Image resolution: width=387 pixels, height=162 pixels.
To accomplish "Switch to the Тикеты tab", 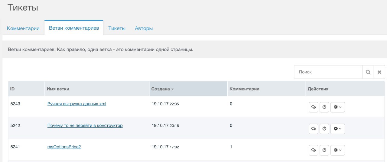I will pyautogui.click(x=117, y=28).
